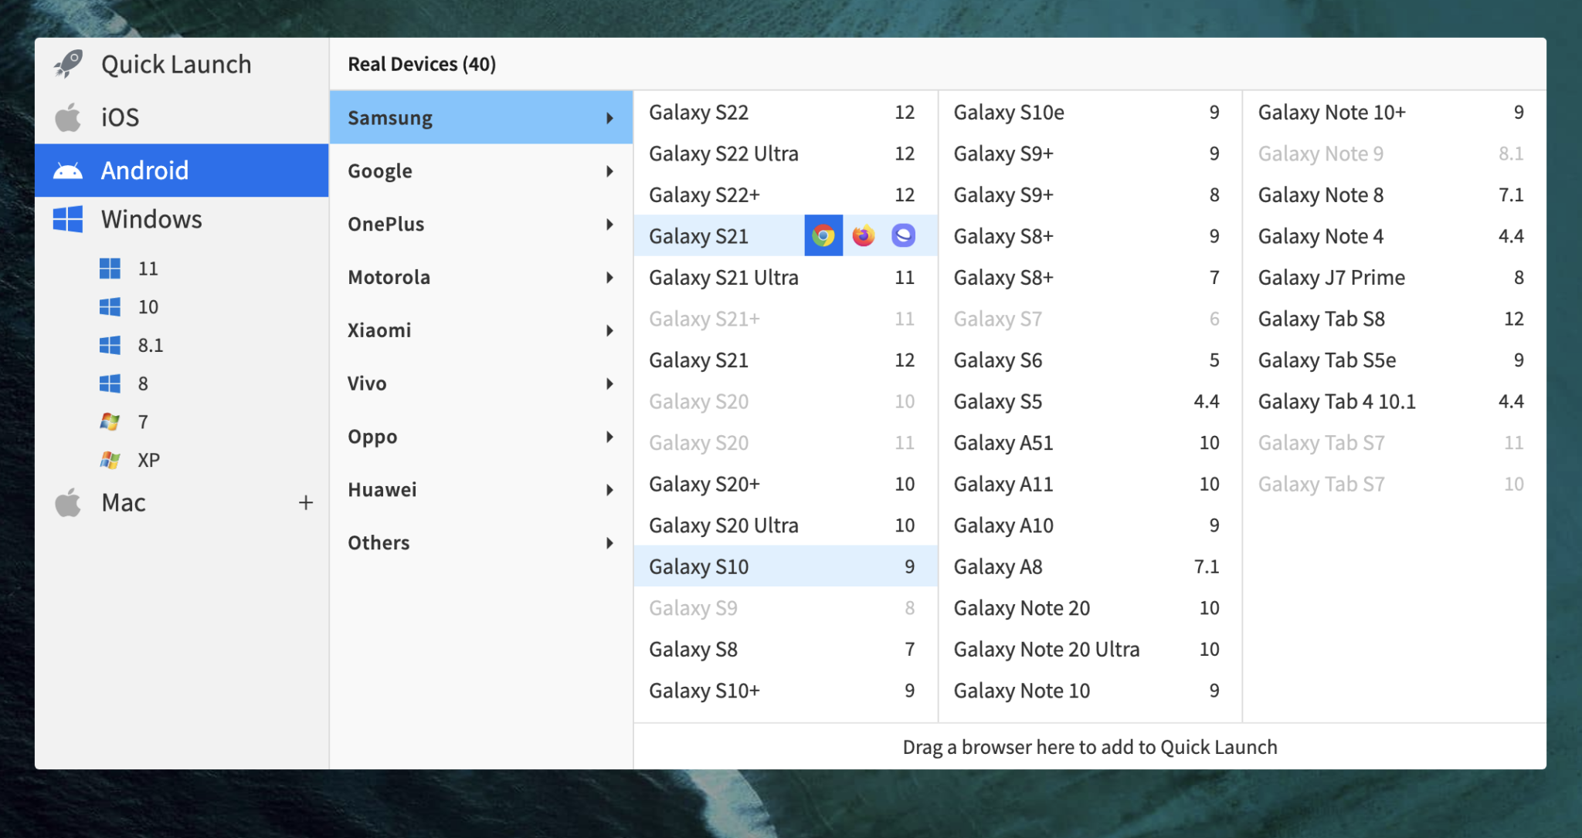Click the Apple icon beside Mac
Viewport: 1582px width, 838px height.
click(x=68, y=502)
